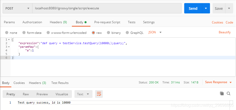Open the Tests tab
The image size is (236, 110).
(132, 22)
